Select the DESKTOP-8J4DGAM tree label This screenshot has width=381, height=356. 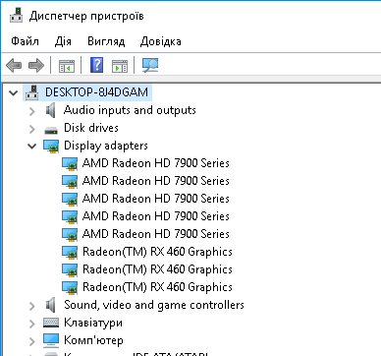pos(96,92)
